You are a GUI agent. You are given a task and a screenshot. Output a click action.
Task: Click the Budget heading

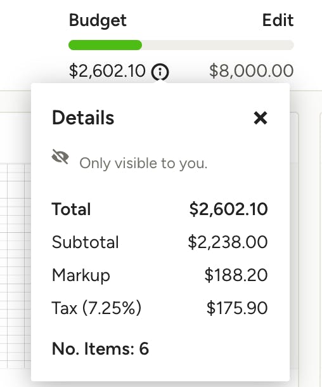click(98, 20)
